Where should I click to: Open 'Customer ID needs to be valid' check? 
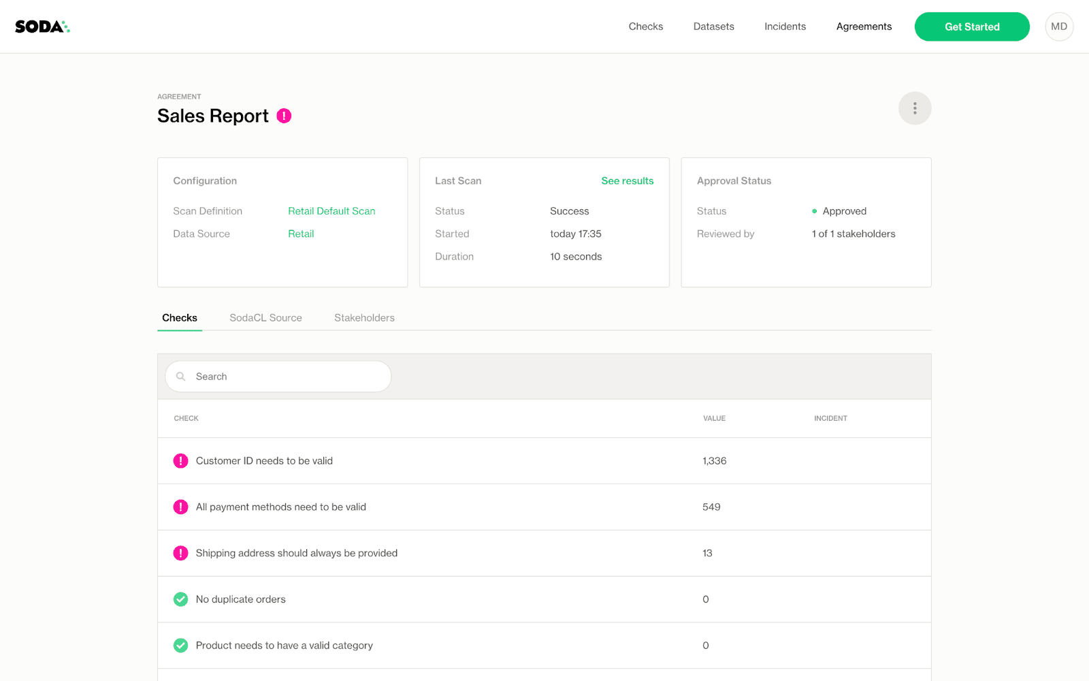[264, 461]
